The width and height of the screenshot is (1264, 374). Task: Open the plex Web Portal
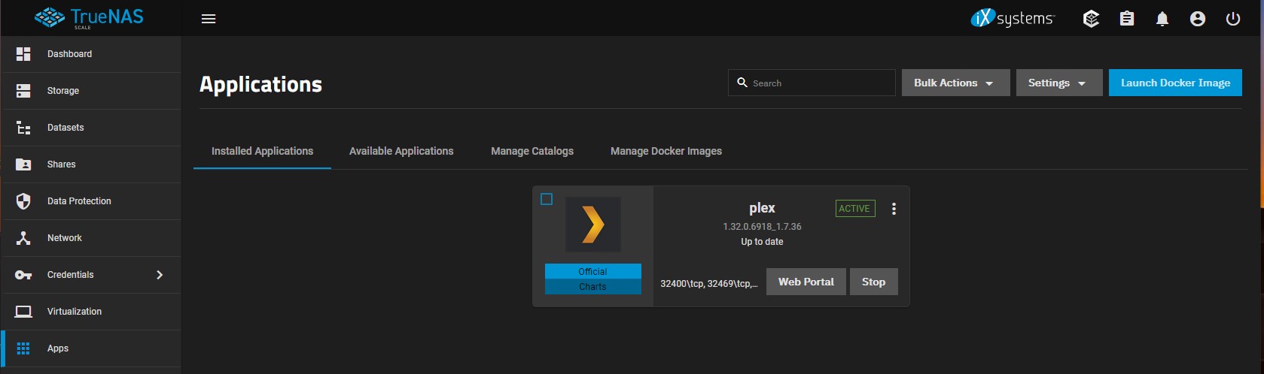pyautogui.click(x=806, y=282)
